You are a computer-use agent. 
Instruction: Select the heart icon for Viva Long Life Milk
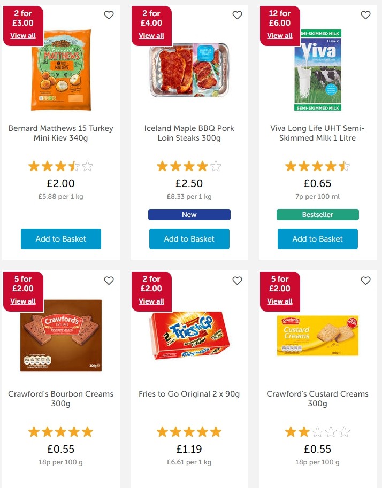point(365,16)
